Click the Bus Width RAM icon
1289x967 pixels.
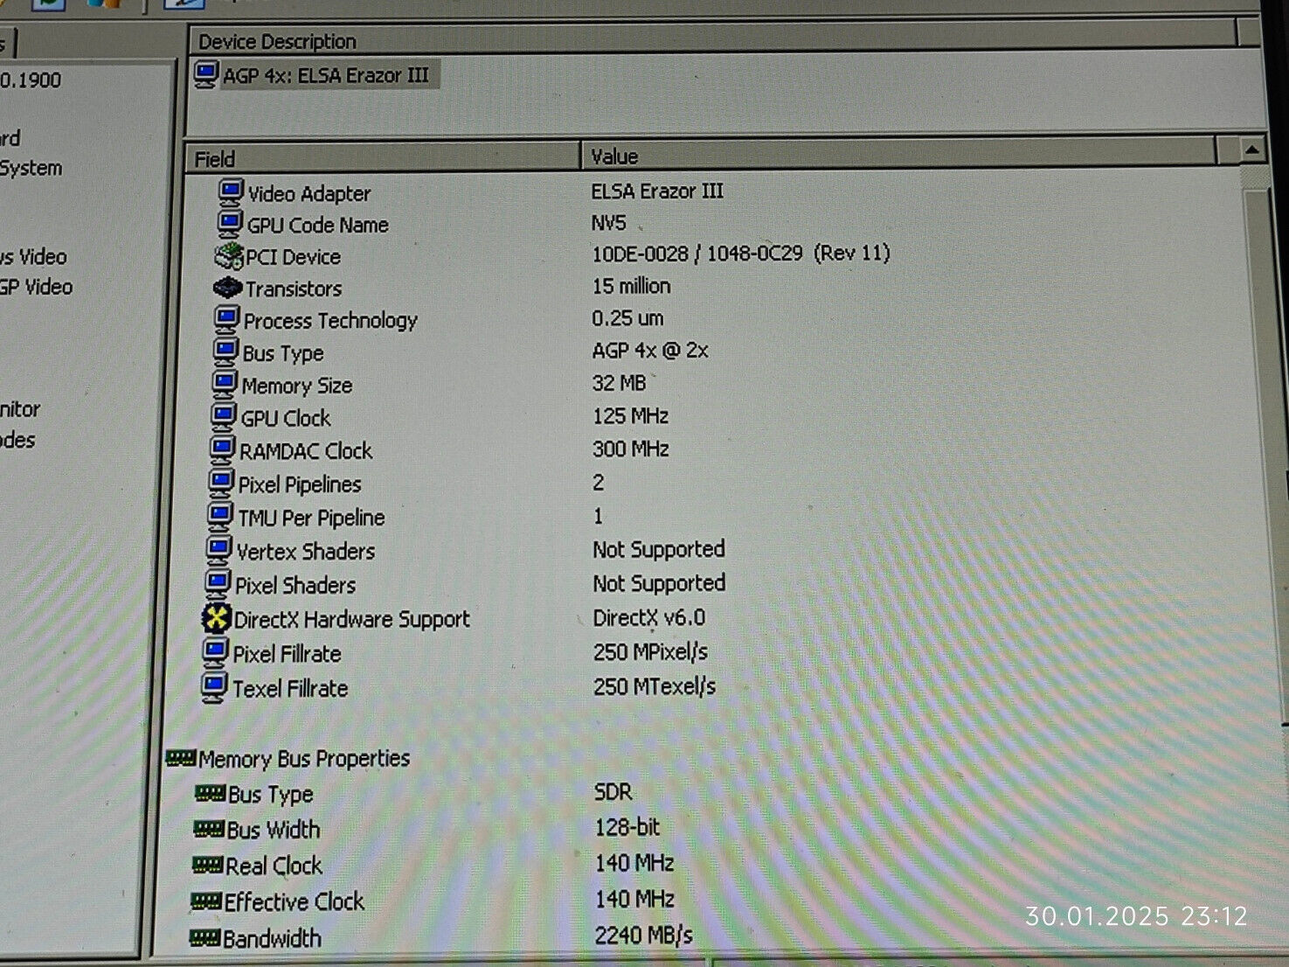pos(209,828)
